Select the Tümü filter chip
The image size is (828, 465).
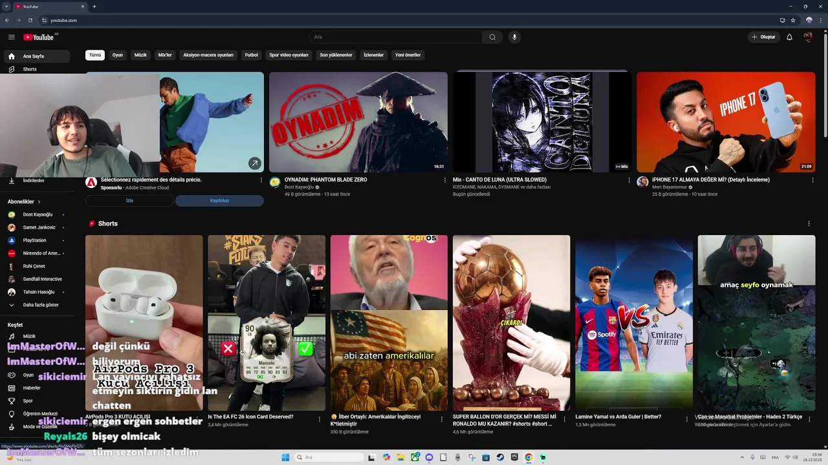tap(95, 55)
